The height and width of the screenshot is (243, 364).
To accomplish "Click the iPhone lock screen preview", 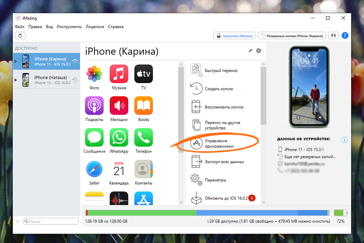I will pos(309,87).
